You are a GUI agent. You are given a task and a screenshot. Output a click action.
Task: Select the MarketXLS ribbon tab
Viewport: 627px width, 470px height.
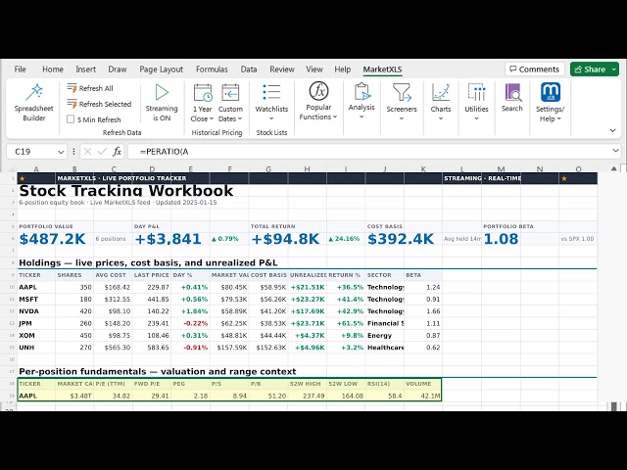[382, 70]
